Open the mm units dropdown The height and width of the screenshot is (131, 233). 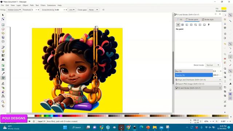click(72, 10)
